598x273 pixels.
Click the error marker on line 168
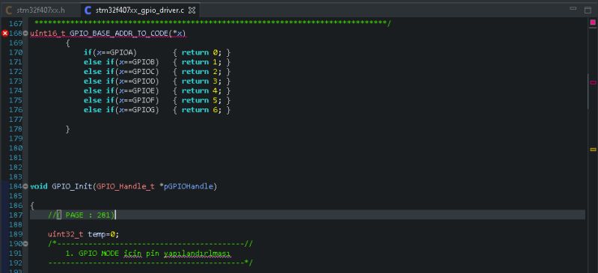point(5,34)
